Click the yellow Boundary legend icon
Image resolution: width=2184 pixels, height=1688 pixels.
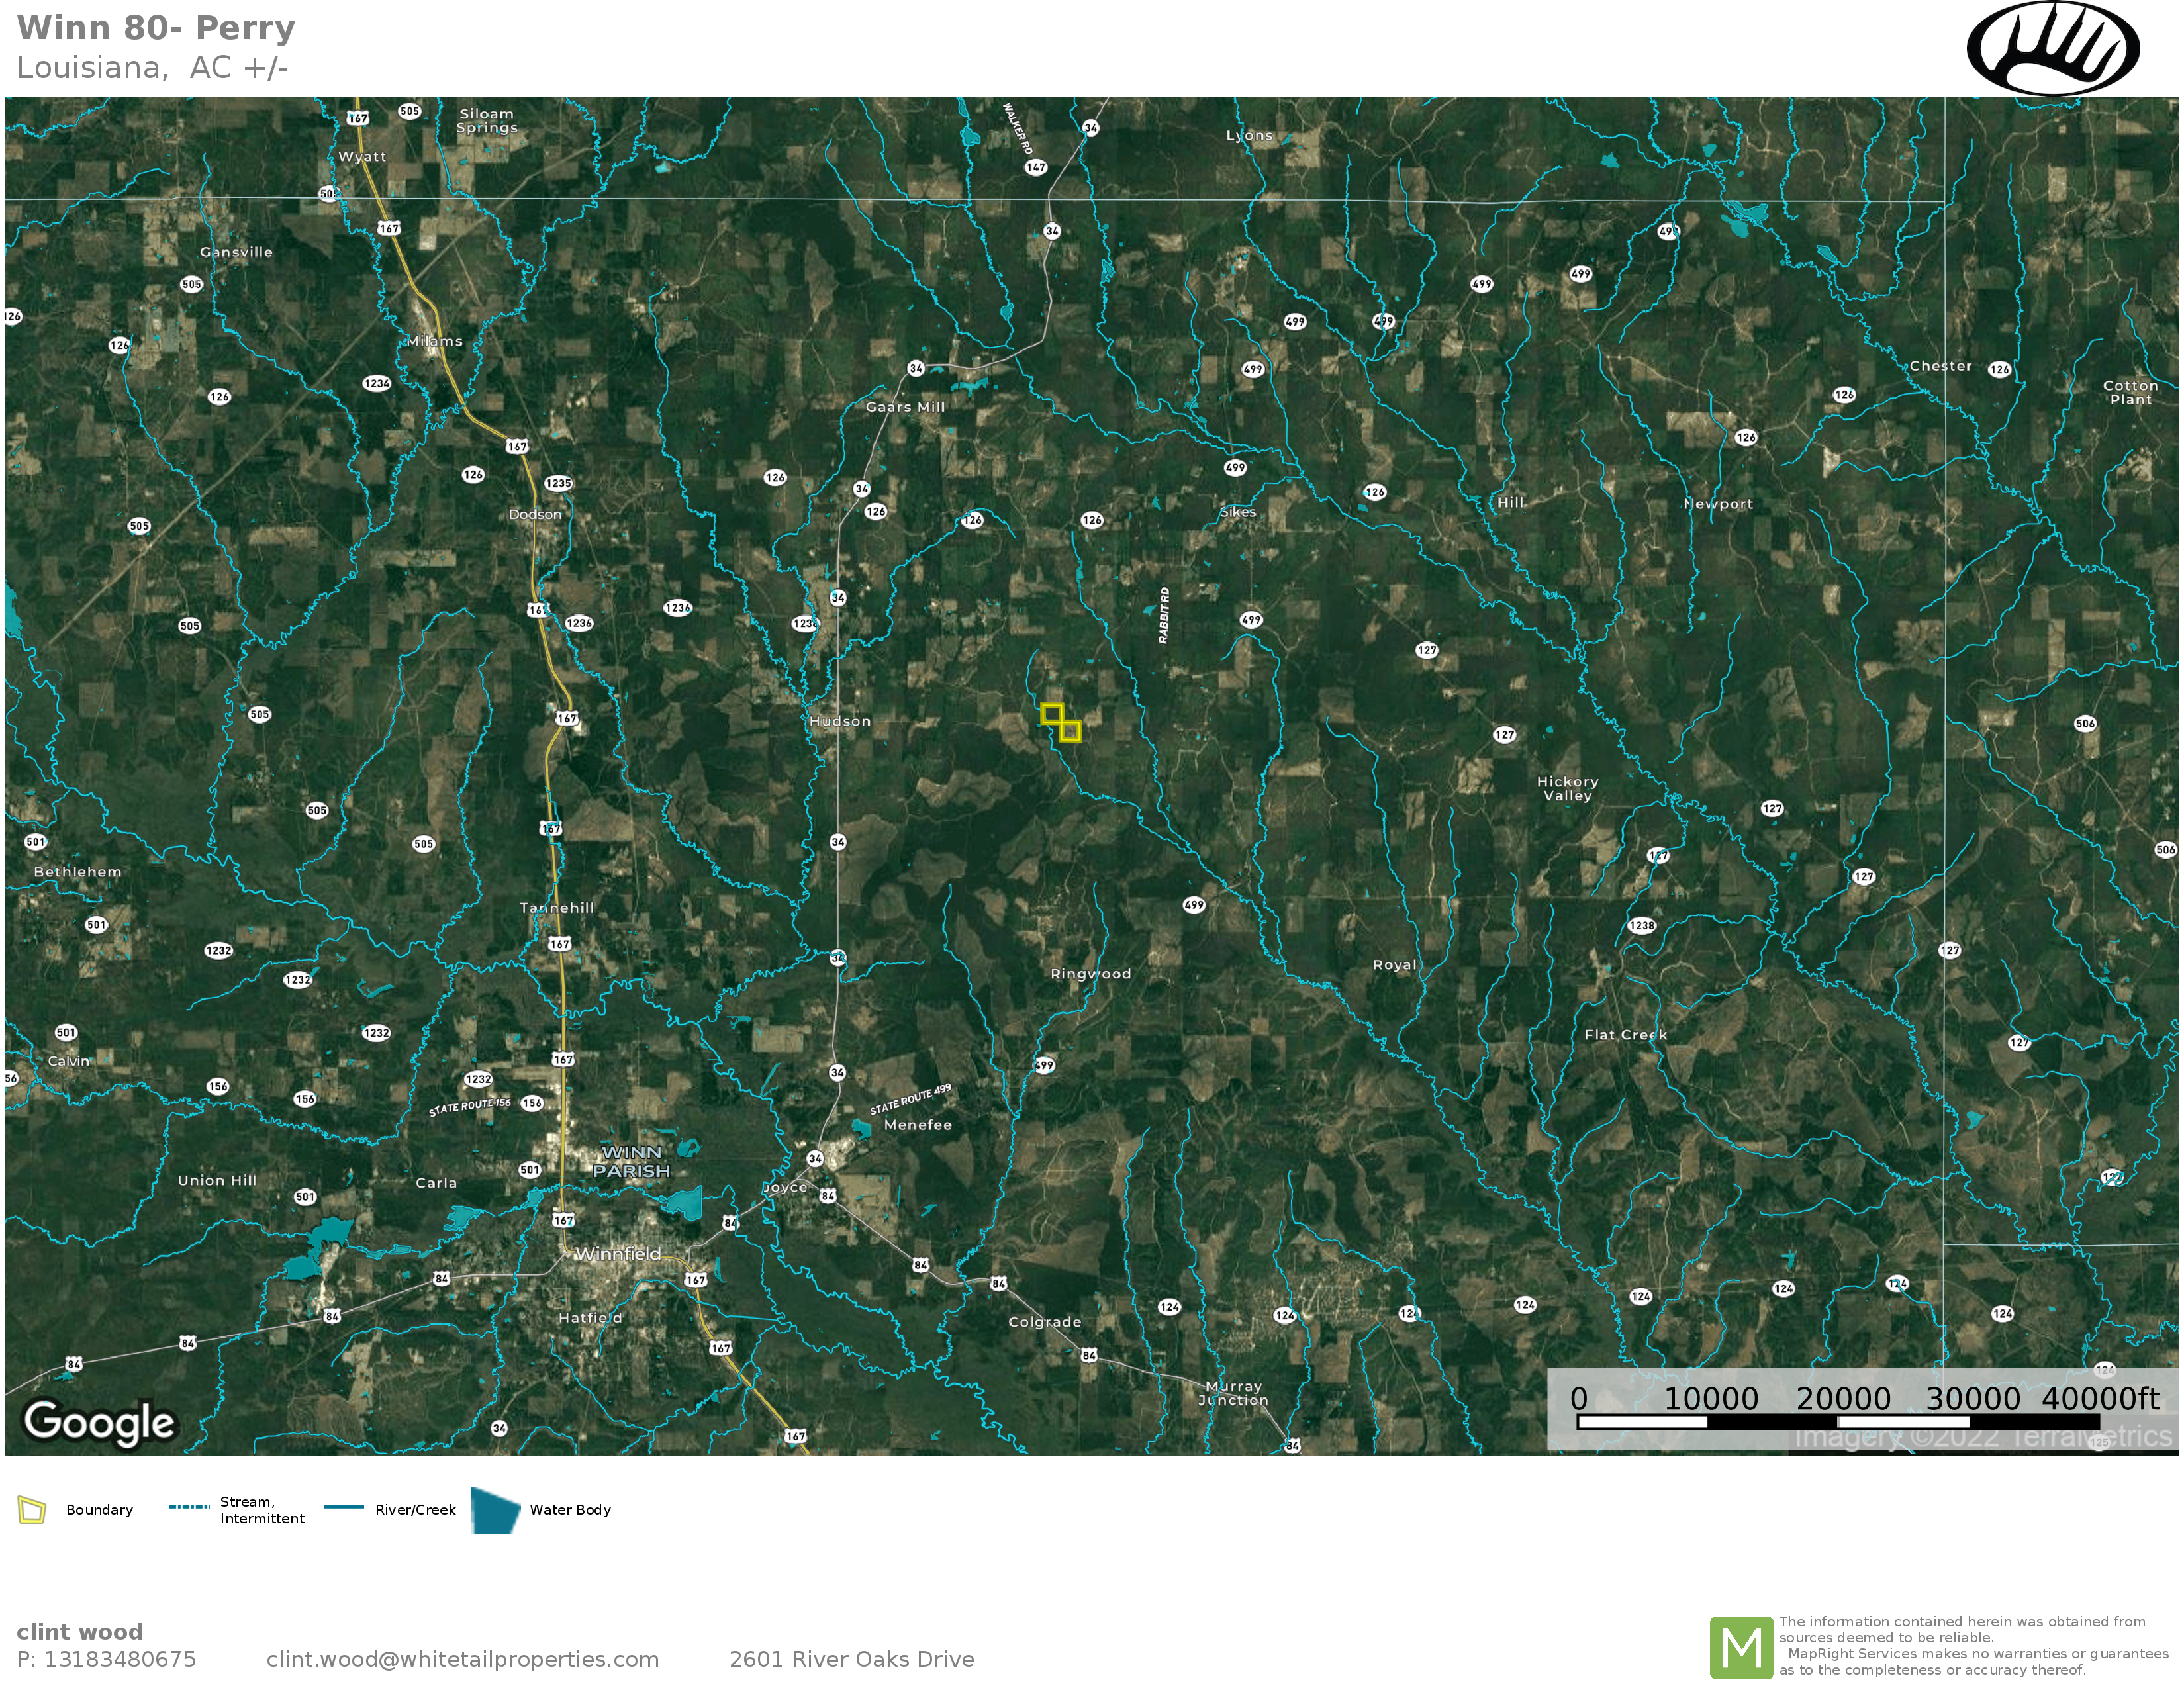coord(32,1510)
